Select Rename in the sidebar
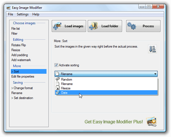The image size is (171, 137). pyautogui.click(x=17, y=93)
